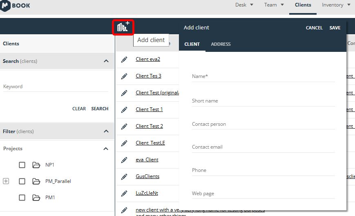Edit Client_TestLE with pencil icon
Image resolution: width=355 pixels, height=216 pixels.
(124, 143)
